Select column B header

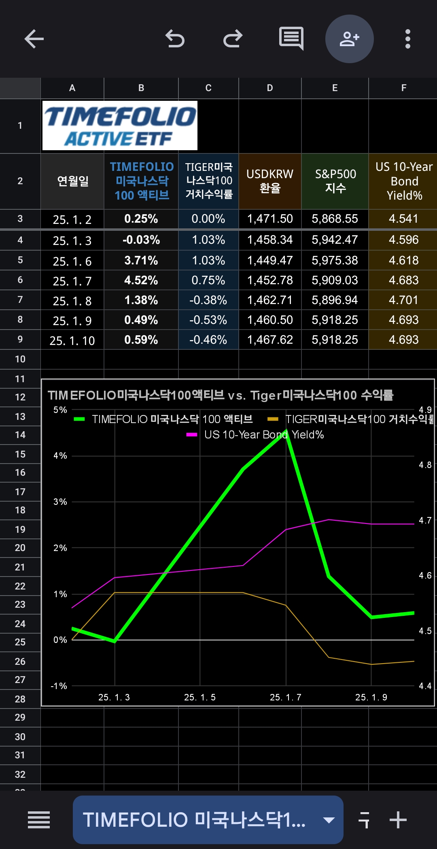(141, 88)
